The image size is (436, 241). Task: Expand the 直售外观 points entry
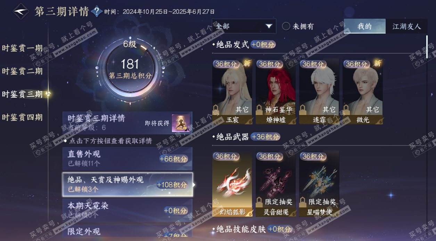tap(127, 159)
